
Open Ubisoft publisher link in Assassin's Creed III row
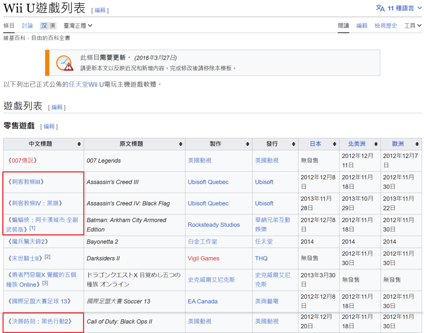[264, 182]
